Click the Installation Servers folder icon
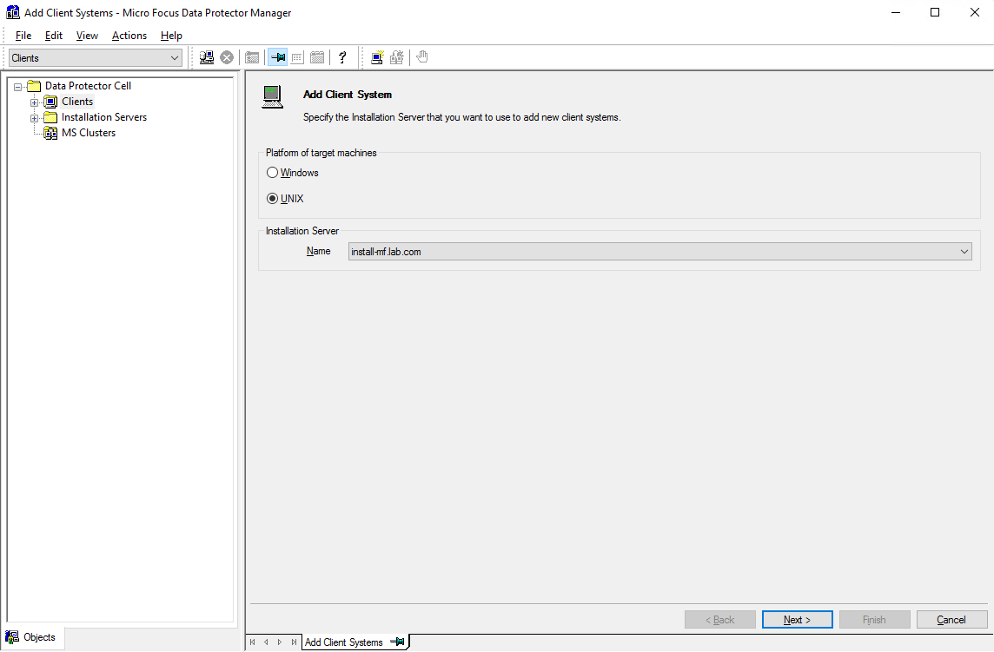The image size is (994, 652). [x=50, y=117]
